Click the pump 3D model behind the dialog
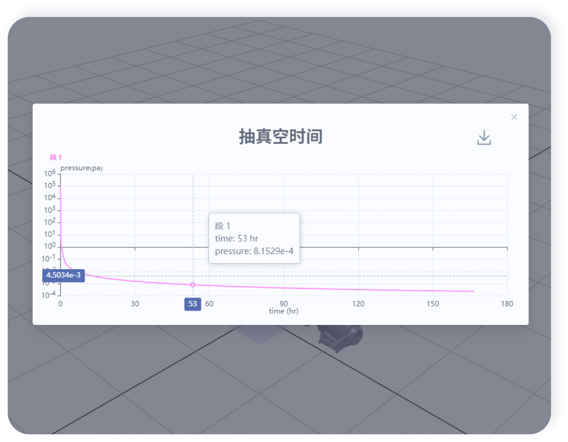 [x=340, y=338]
